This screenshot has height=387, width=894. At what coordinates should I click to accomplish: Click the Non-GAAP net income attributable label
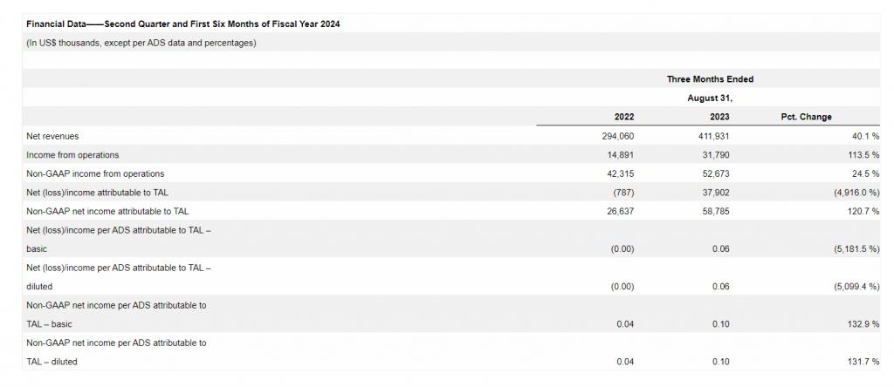pyautogui.click(x=107, y=211)
